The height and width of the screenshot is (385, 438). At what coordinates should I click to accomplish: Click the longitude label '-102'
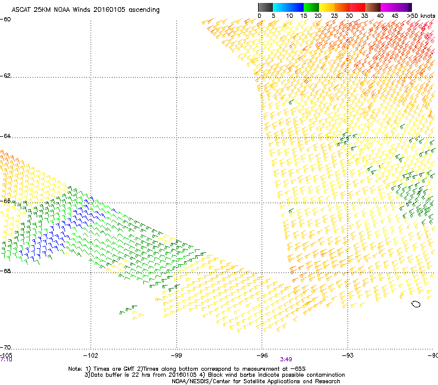point(91,355)
